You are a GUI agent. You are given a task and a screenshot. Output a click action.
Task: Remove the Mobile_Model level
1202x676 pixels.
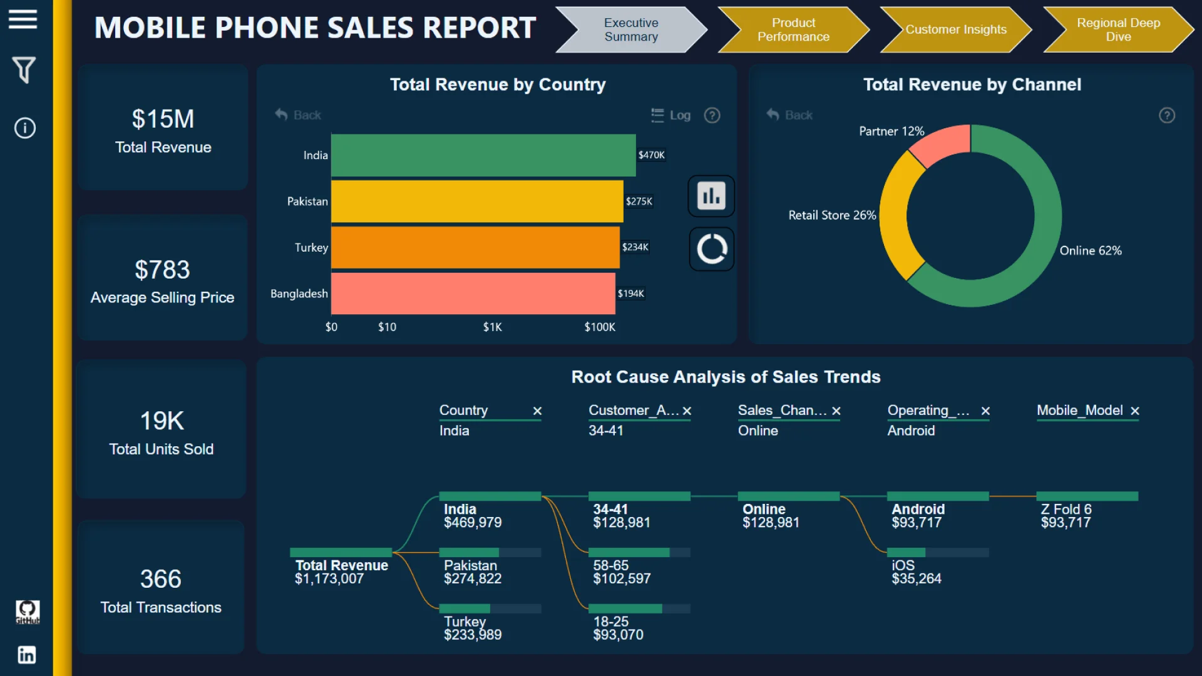1135,411
